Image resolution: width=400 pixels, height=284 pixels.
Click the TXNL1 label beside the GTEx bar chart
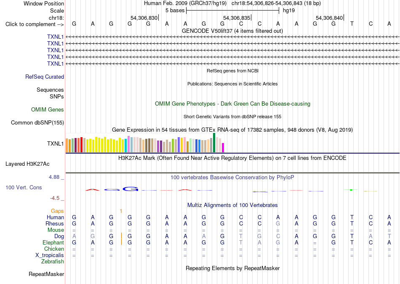pyautogui.click(x=55, y=143)
